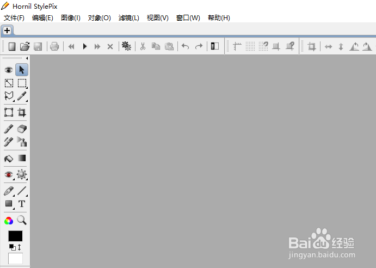Open the 滤镜(L) menu

pos(129,18)
